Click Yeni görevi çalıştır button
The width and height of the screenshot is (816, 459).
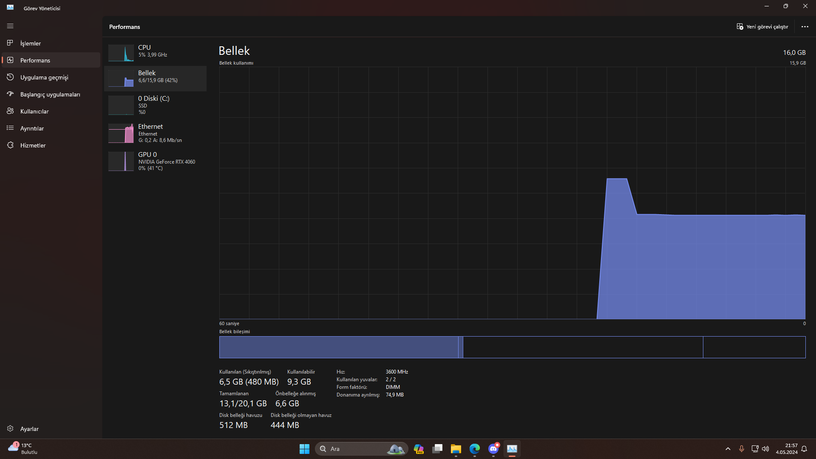762,26
